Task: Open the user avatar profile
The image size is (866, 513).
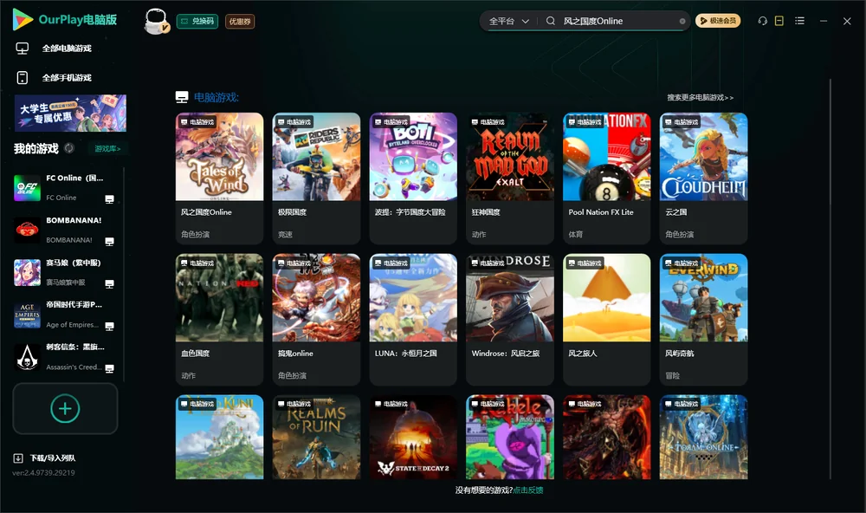Action: (x=156, y=21)
